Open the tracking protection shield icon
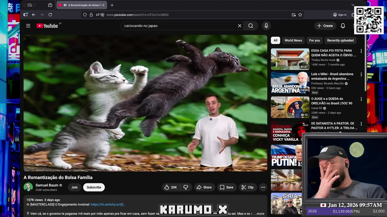 click(85, 14)
